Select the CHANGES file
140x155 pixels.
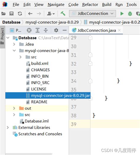(37, 70)
